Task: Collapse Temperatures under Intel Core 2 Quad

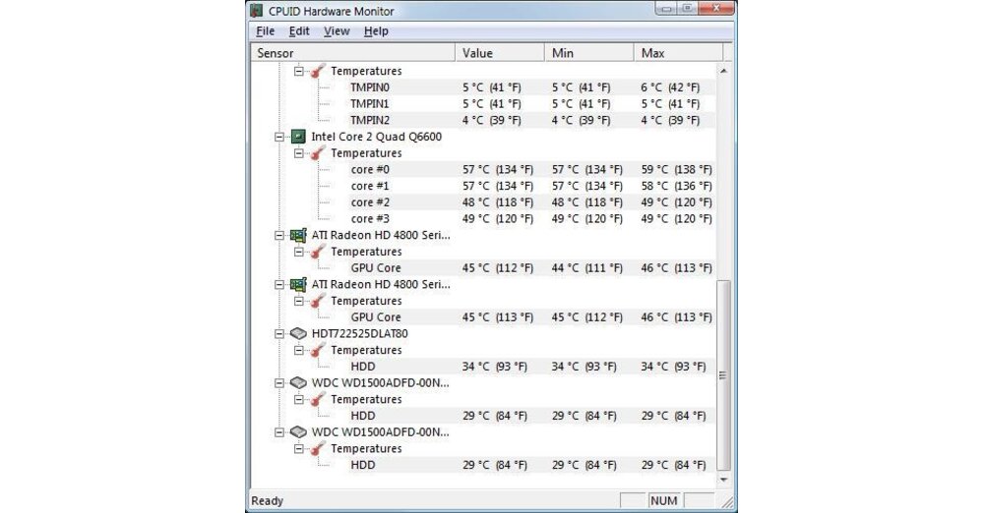Action: tap(299, 153)
